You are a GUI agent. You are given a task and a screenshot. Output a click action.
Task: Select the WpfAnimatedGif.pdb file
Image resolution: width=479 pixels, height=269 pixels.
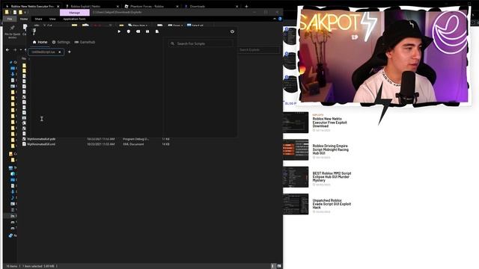41,139
